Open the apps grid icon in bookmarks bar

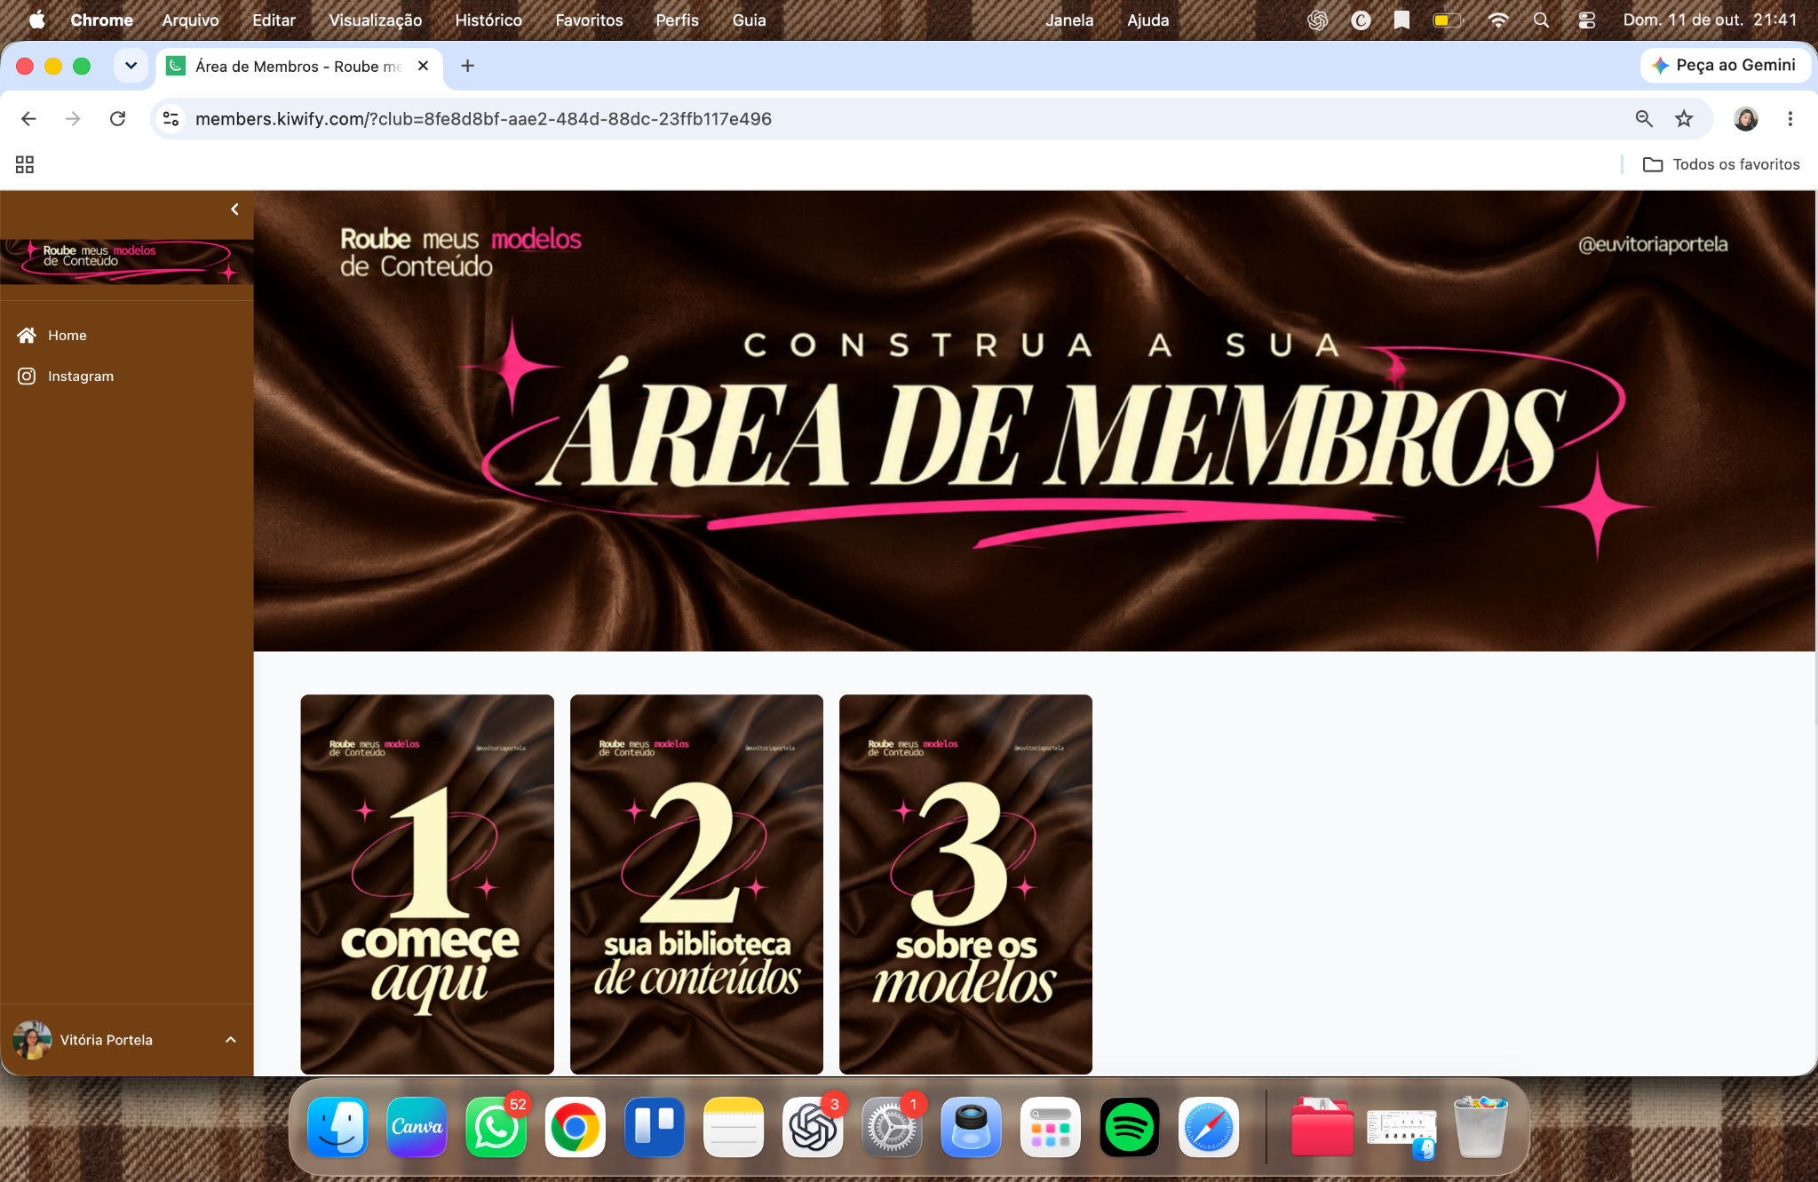click(25, 164)
